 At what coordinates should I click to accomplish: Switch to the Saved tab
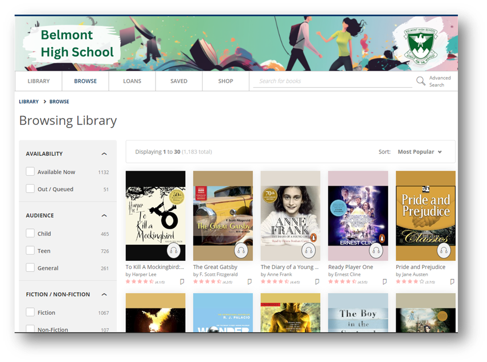point(179,81)
